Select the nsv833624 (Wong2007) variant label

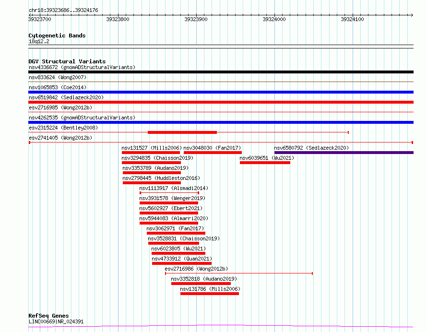(58, 77)
